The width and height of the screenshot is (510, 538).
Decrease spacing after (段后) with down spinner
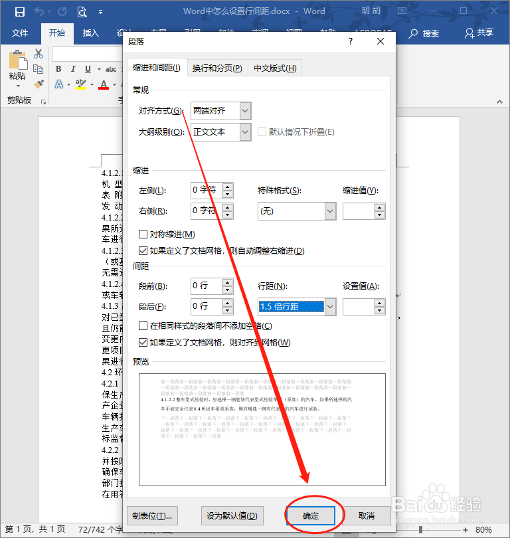(x=227, y=311)
